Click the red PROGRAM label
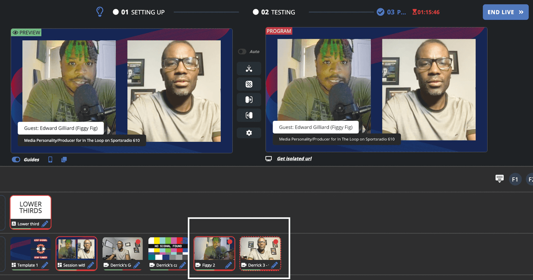Screen dimensions: 533x280 [279, 31]
